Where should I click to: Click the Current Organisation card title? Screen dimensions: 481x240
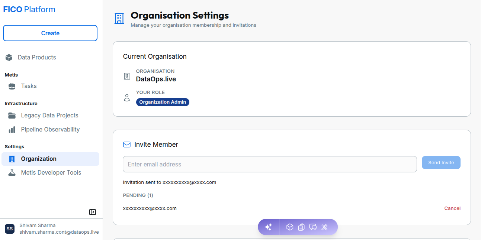[x=155, y=56]
